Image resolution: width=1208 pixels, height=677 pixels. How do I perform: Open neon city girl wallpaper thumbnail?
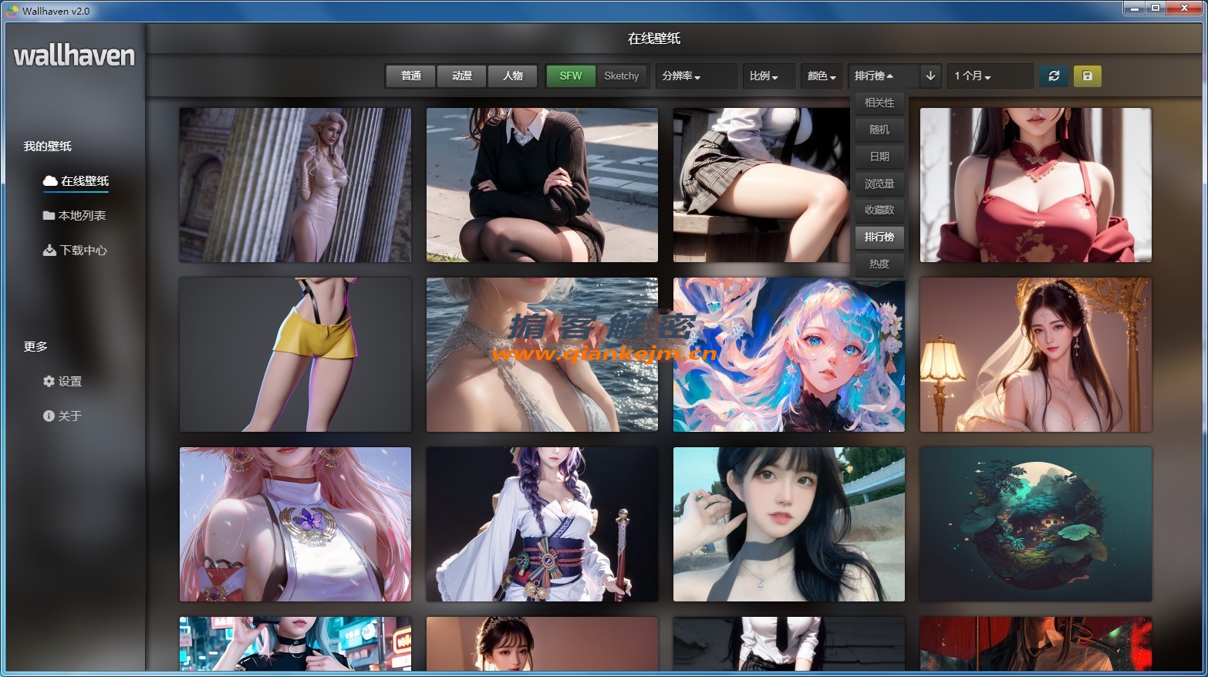pos(295,643)
